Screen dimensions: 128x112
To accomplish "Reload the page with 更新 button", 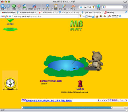I will [x=14, y=7].
